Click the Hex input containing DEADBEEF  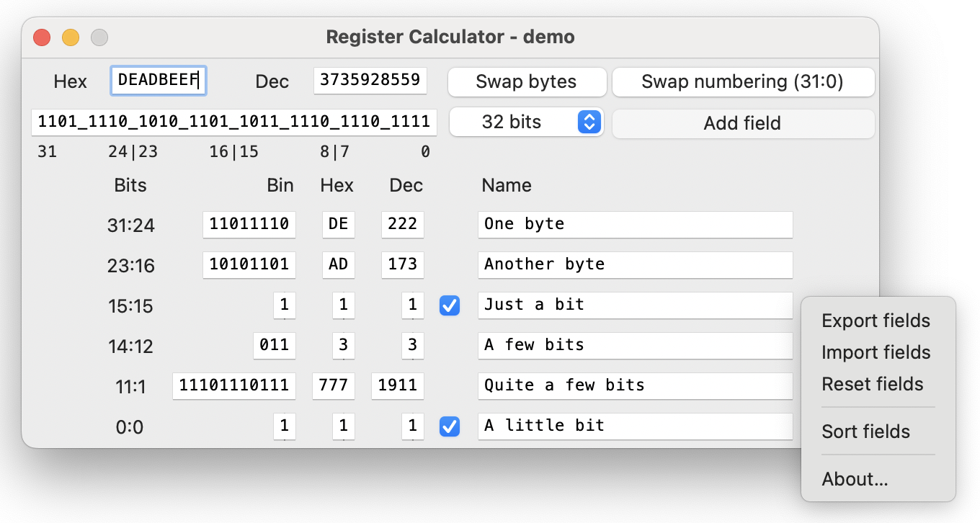click(x=159, y=81)
